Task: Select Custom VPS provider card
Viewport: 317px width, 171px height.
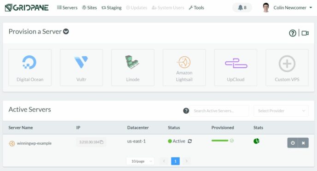Action: pyautogui.click(x=287, y=67)
